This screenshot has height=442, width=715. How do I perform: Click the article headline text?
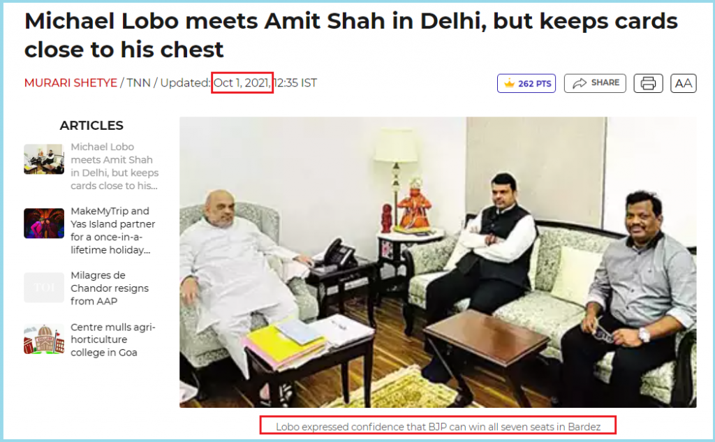tap(351, 35)
